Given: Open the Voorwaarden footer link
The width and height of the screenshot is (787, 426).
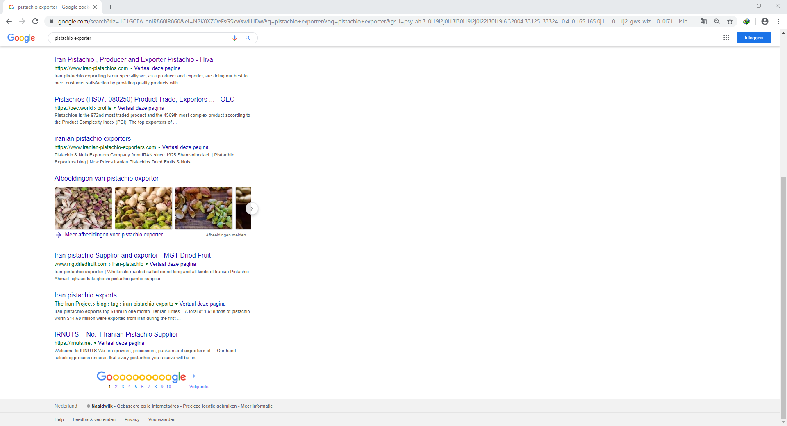Looking at the screenshot, I should (x=162, y=420).
